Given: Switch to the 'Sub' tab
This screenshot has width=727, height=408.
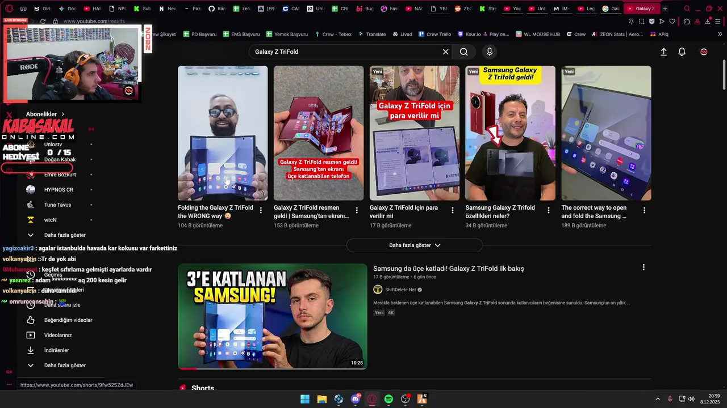Looking at the screenshot, I should pyautogui.click(x=142, y=8).
